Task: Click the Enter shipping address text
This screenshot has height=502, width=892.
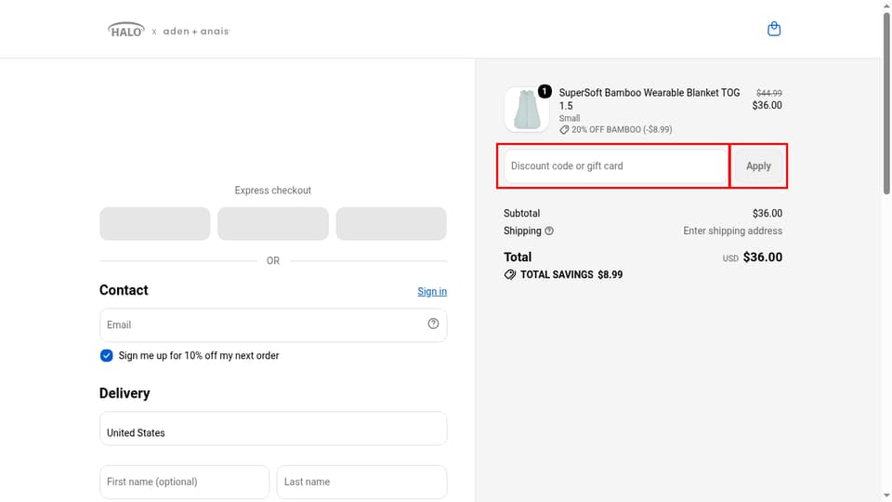Action: [733, 231]
